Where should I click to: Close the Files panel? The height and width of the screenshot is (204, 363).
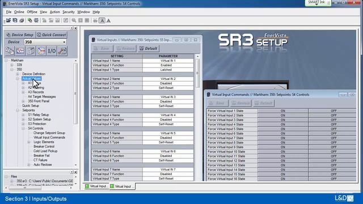tap(75, 172)
